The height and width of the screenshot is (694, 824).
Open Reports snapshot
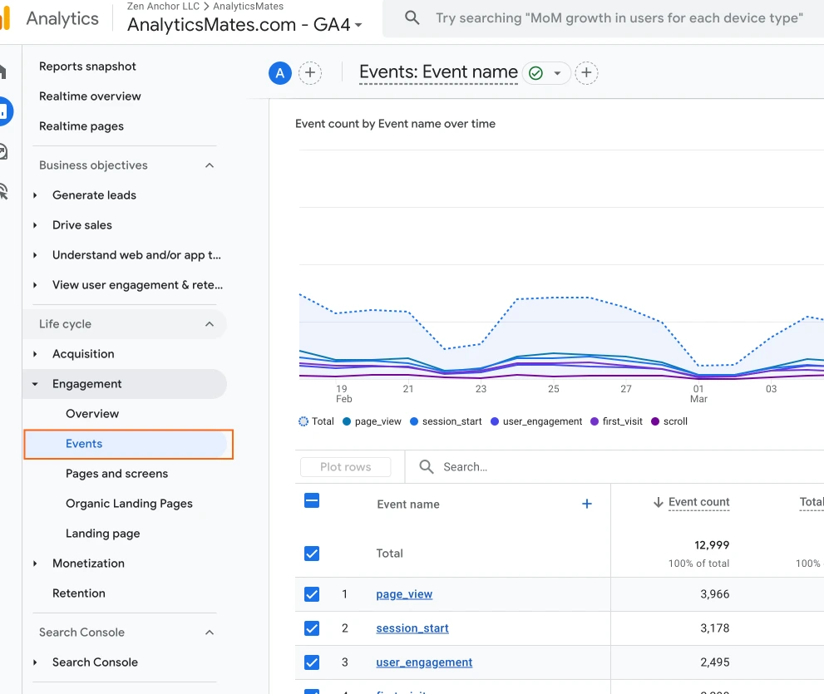point(87,66)
